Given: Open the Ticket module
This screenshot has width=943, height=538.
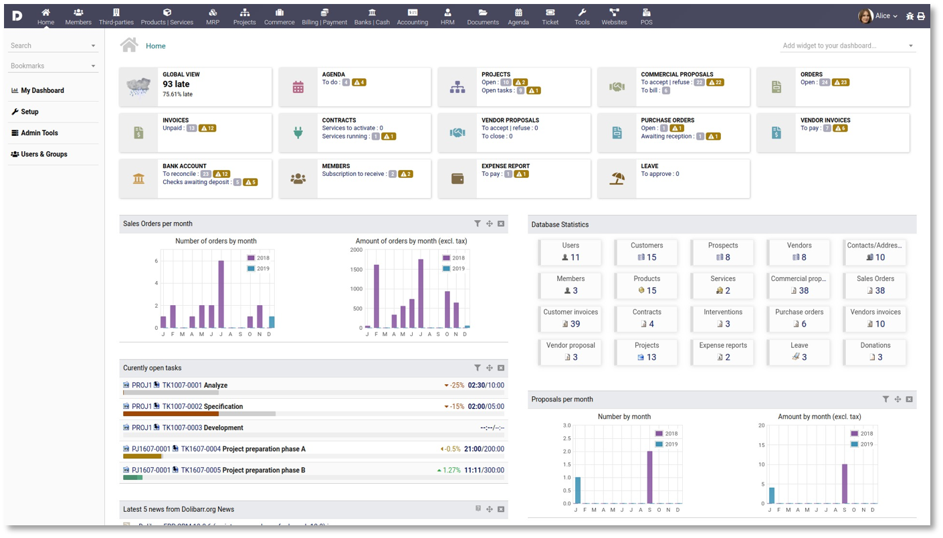Looking at the screenshot, I should point(550,17).
